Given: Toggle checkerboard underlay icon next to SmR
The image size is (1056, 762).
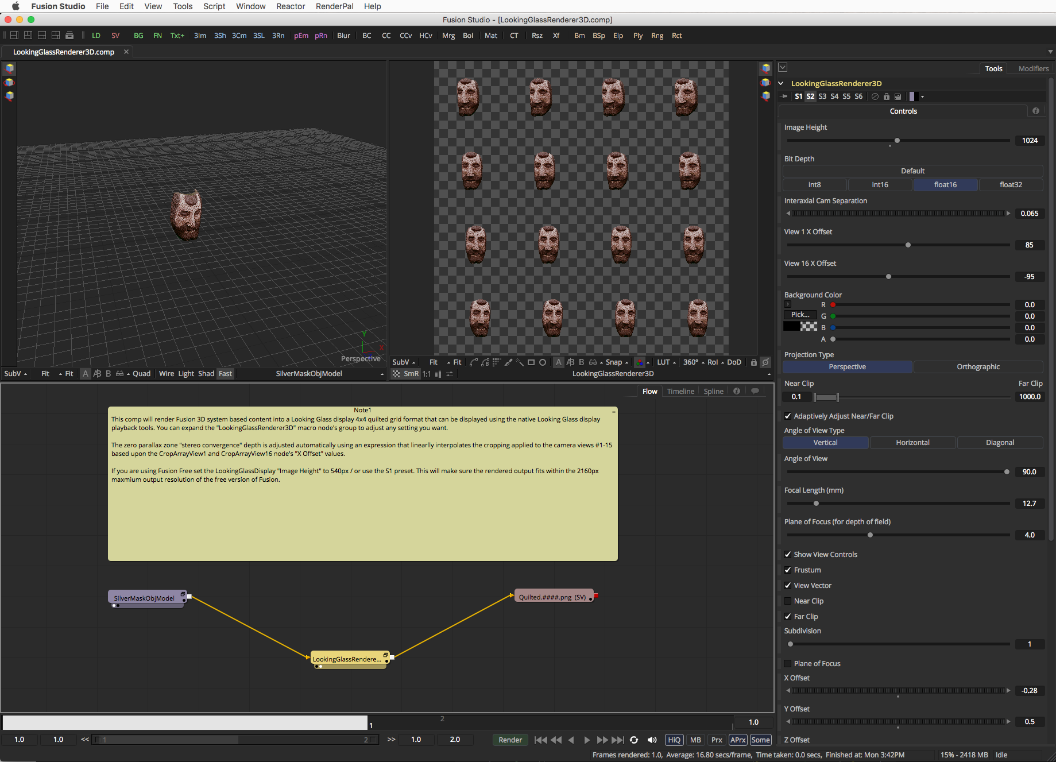Looking at the screenshot, I should 396,374.
